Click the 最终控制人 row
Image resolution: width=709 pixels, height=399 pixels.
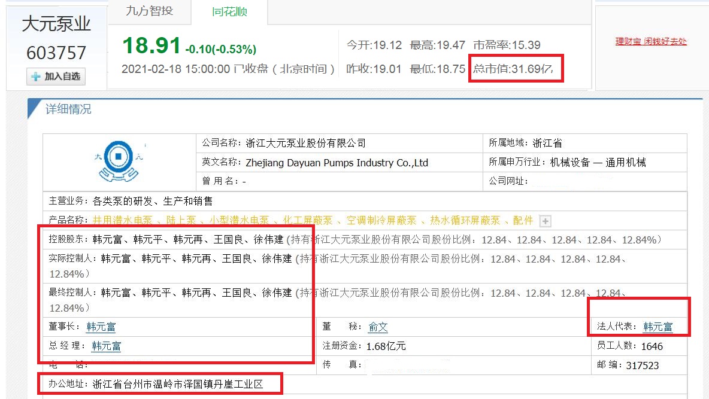click(x=365, y=300)
